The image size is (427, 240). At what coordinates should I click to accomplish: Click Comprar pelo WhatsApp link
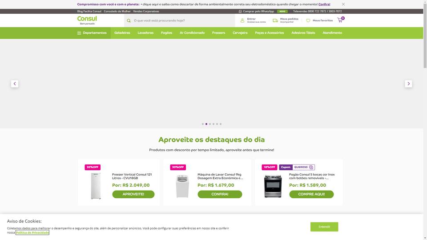tap(258, 12)
